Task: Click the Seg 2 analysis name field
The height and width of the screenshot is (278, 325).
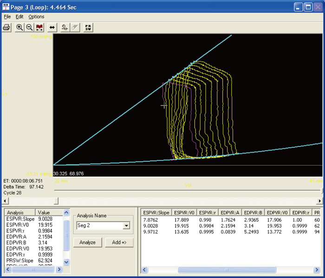Action: click(x=99, y=225)
